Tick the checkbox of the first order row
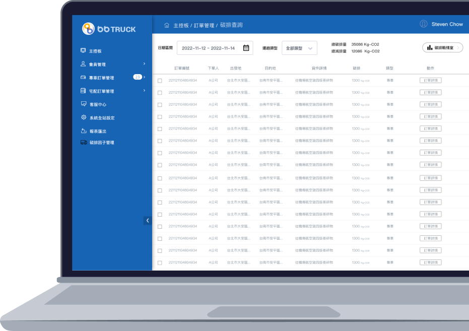 tap(160, 81)
